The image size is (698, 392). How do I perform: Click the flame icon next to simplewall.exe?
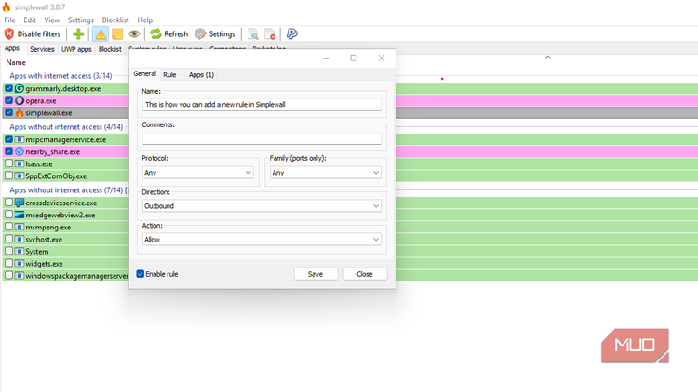pyautogui.click(x=20, y=113)
